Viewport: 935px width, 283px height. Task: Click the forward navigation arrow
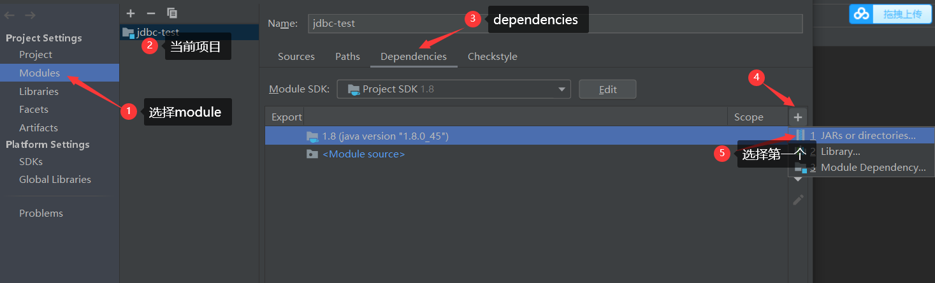31,15
